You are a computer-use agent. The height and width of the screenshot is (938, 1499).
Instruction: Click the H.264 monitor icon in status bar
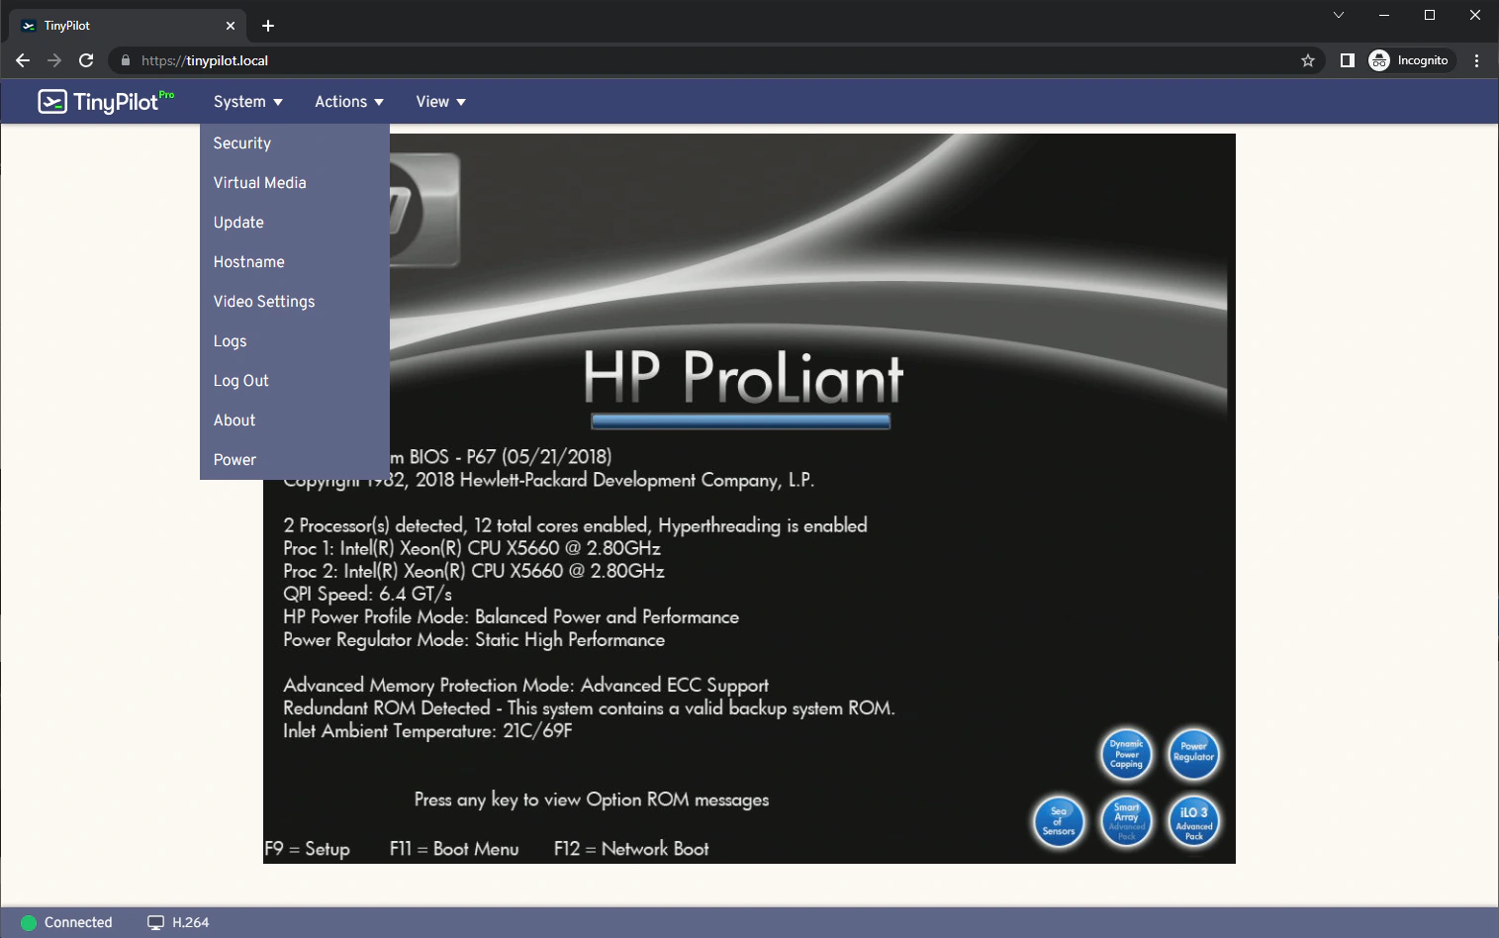[x=155, y=922]
